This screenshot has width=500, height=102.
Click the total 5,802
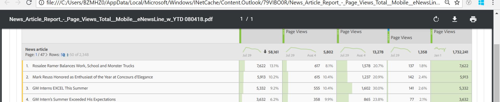[x=328, y=52]
